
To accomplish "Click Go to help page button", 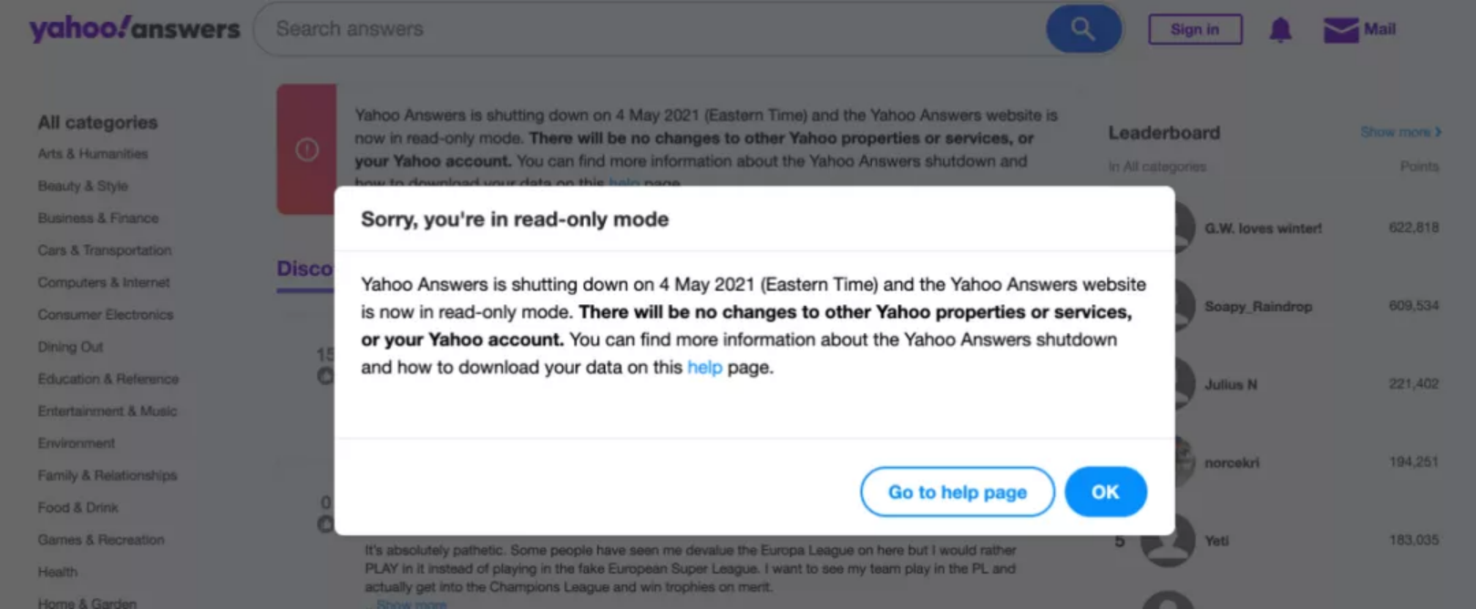I will point(957,492).
